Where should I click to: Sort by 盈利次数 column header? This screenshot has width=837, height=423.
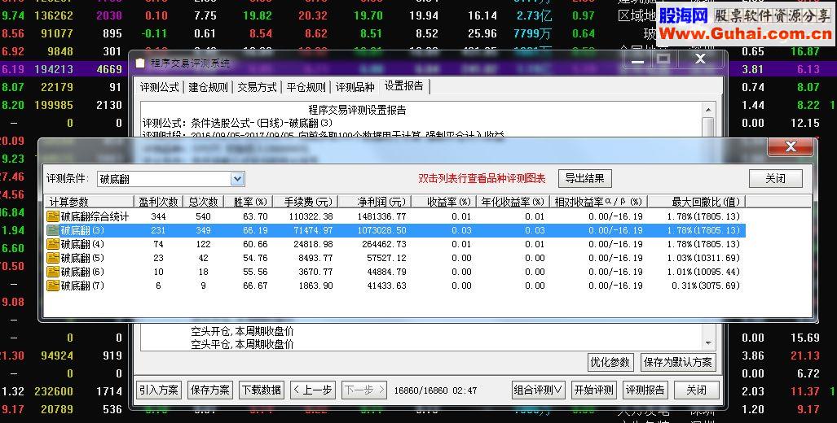pos(159,202)
